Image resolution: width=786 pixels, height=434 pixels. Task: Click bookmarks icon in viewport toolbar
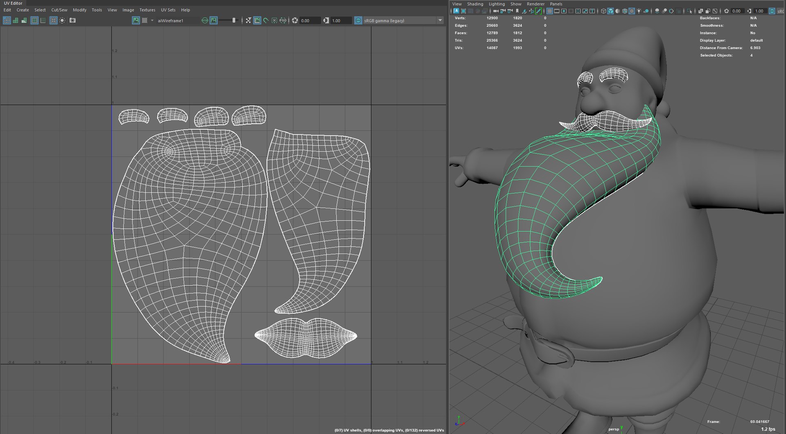coord(517,11)
